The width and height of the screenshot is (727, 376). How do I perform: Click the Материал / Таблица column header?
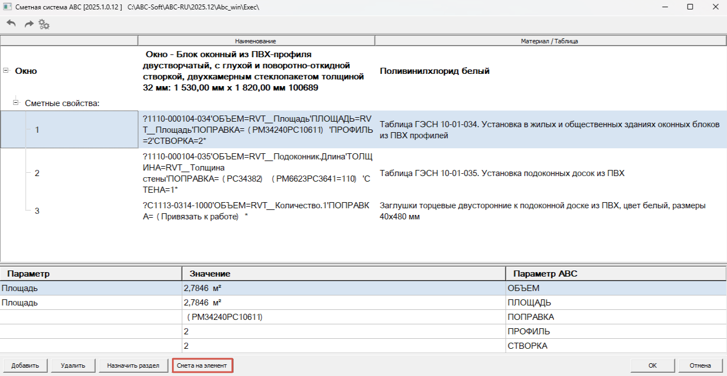550,41
